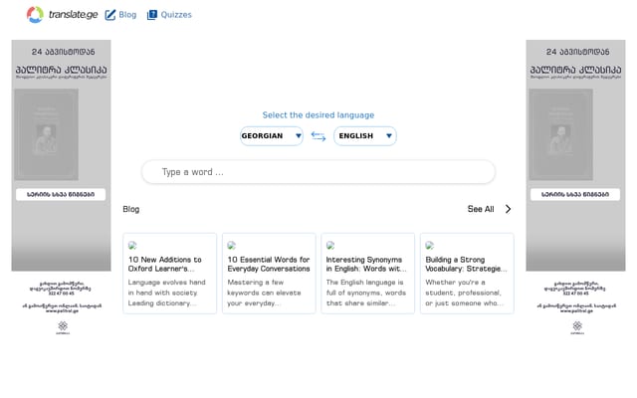Click the left banner ad white button
This screenshot has width=637, height=398.
pos(61,195)
